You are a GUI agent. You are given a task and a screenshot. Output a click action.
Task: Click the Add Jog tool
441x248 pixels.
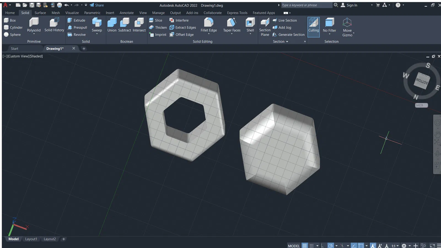point(282,28)
